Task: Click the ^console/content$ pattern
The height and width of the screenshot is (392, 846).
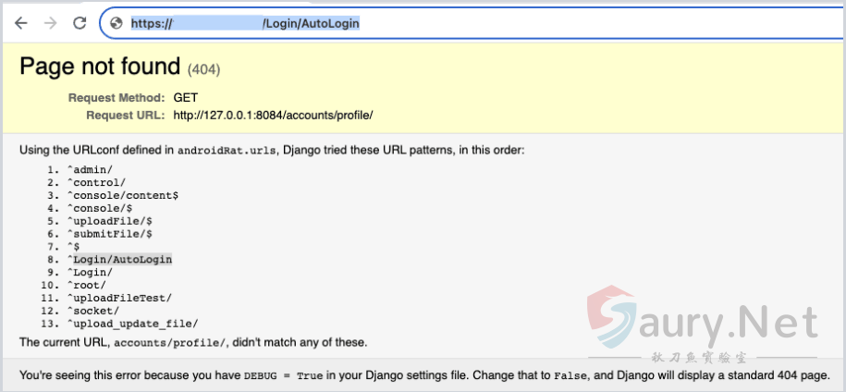Action: [122, 195]
